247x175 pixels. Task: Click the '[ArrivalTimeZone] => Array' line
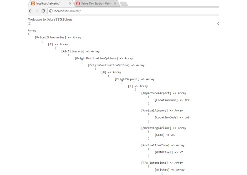point(163,145)
